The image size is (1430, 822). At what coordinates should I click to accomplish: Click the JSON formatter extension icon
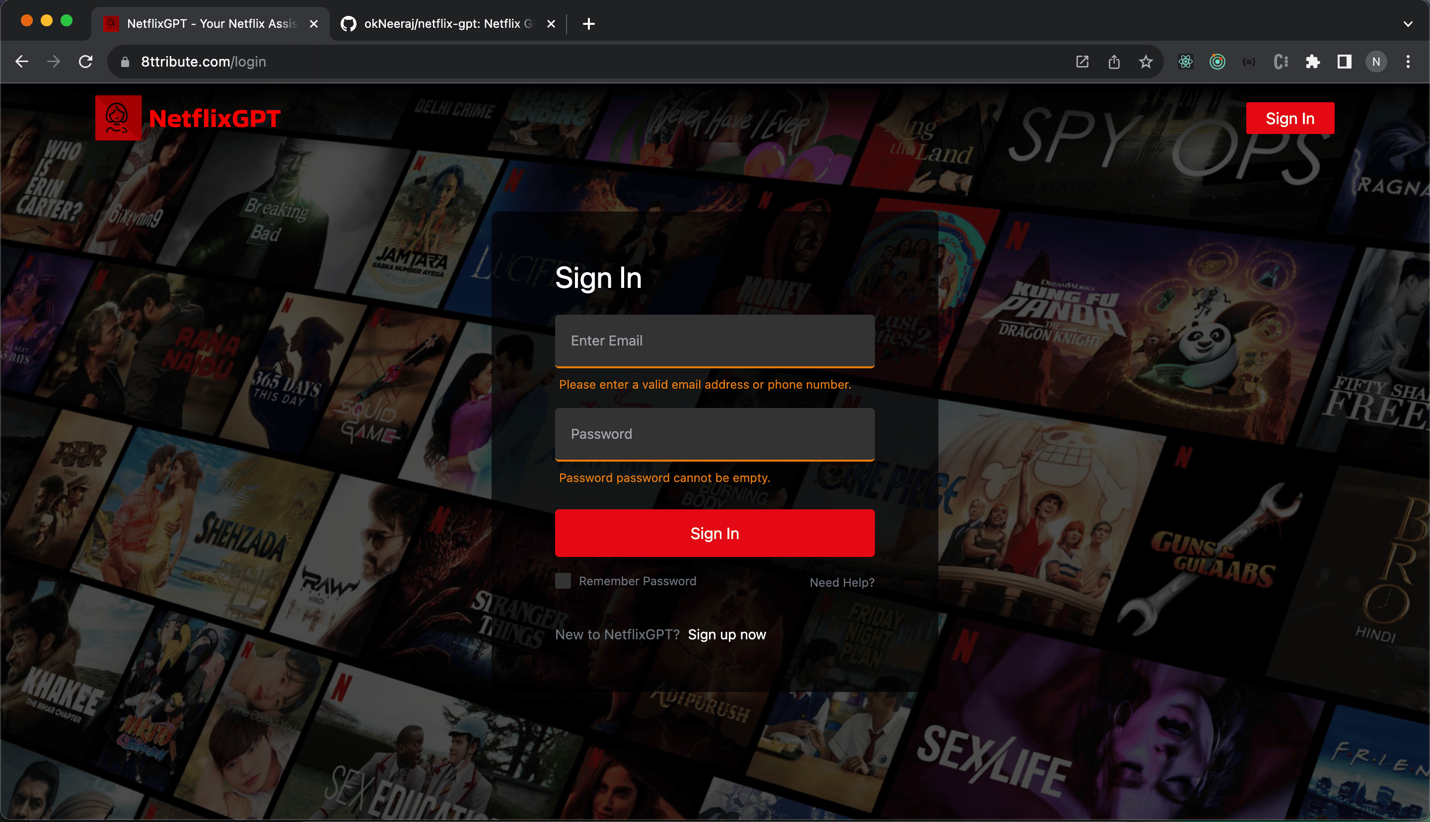pyautogui.click(x=1248, y=62)
